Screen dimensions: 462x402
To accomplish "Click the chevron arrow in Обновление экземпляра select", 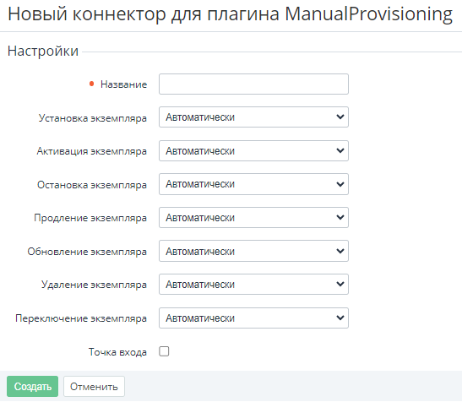I will pyautogui.click(x=340, y=251).
